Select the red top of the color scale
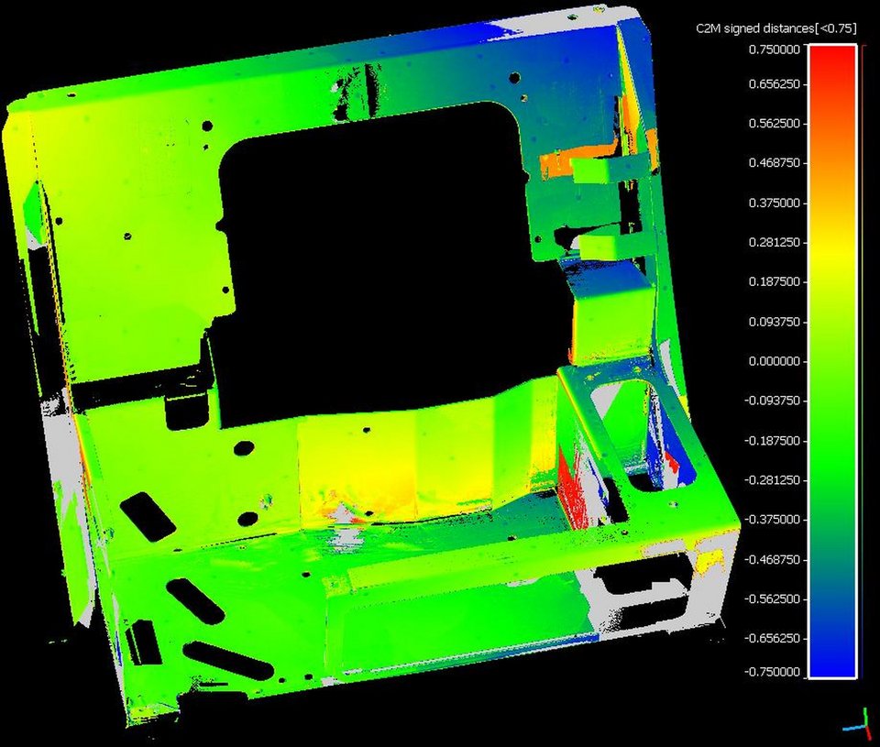The image size is (880, 747). 831,53
